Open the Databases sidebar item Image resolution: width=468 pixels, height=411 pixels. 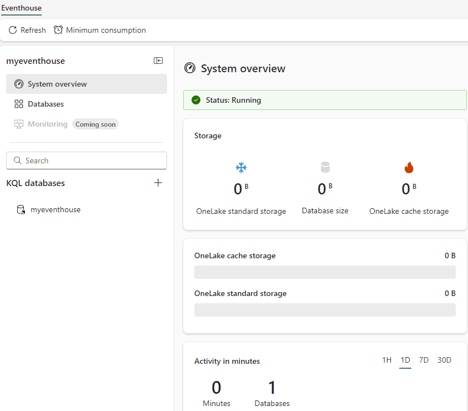pos(87,104)
